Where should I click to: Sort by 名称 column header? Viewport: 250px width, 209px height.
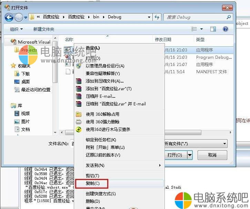click(x=69, y=39)
